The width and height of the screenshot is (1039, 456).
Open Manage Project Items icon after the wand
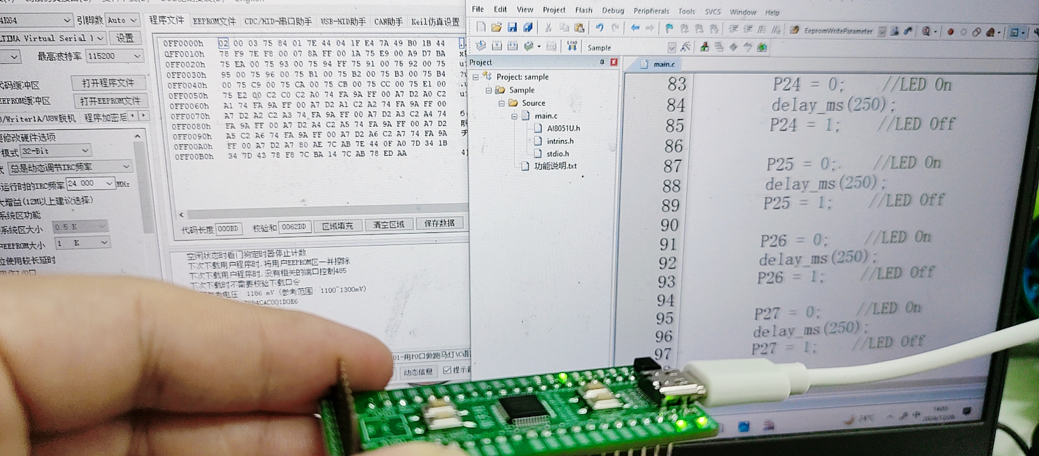[x=704, y=47]
